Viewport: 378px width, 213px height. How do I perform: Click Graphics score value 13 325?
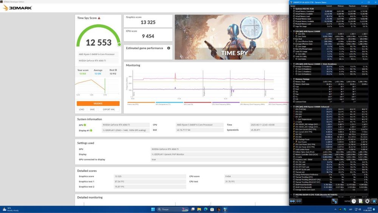tap(148, 22)
